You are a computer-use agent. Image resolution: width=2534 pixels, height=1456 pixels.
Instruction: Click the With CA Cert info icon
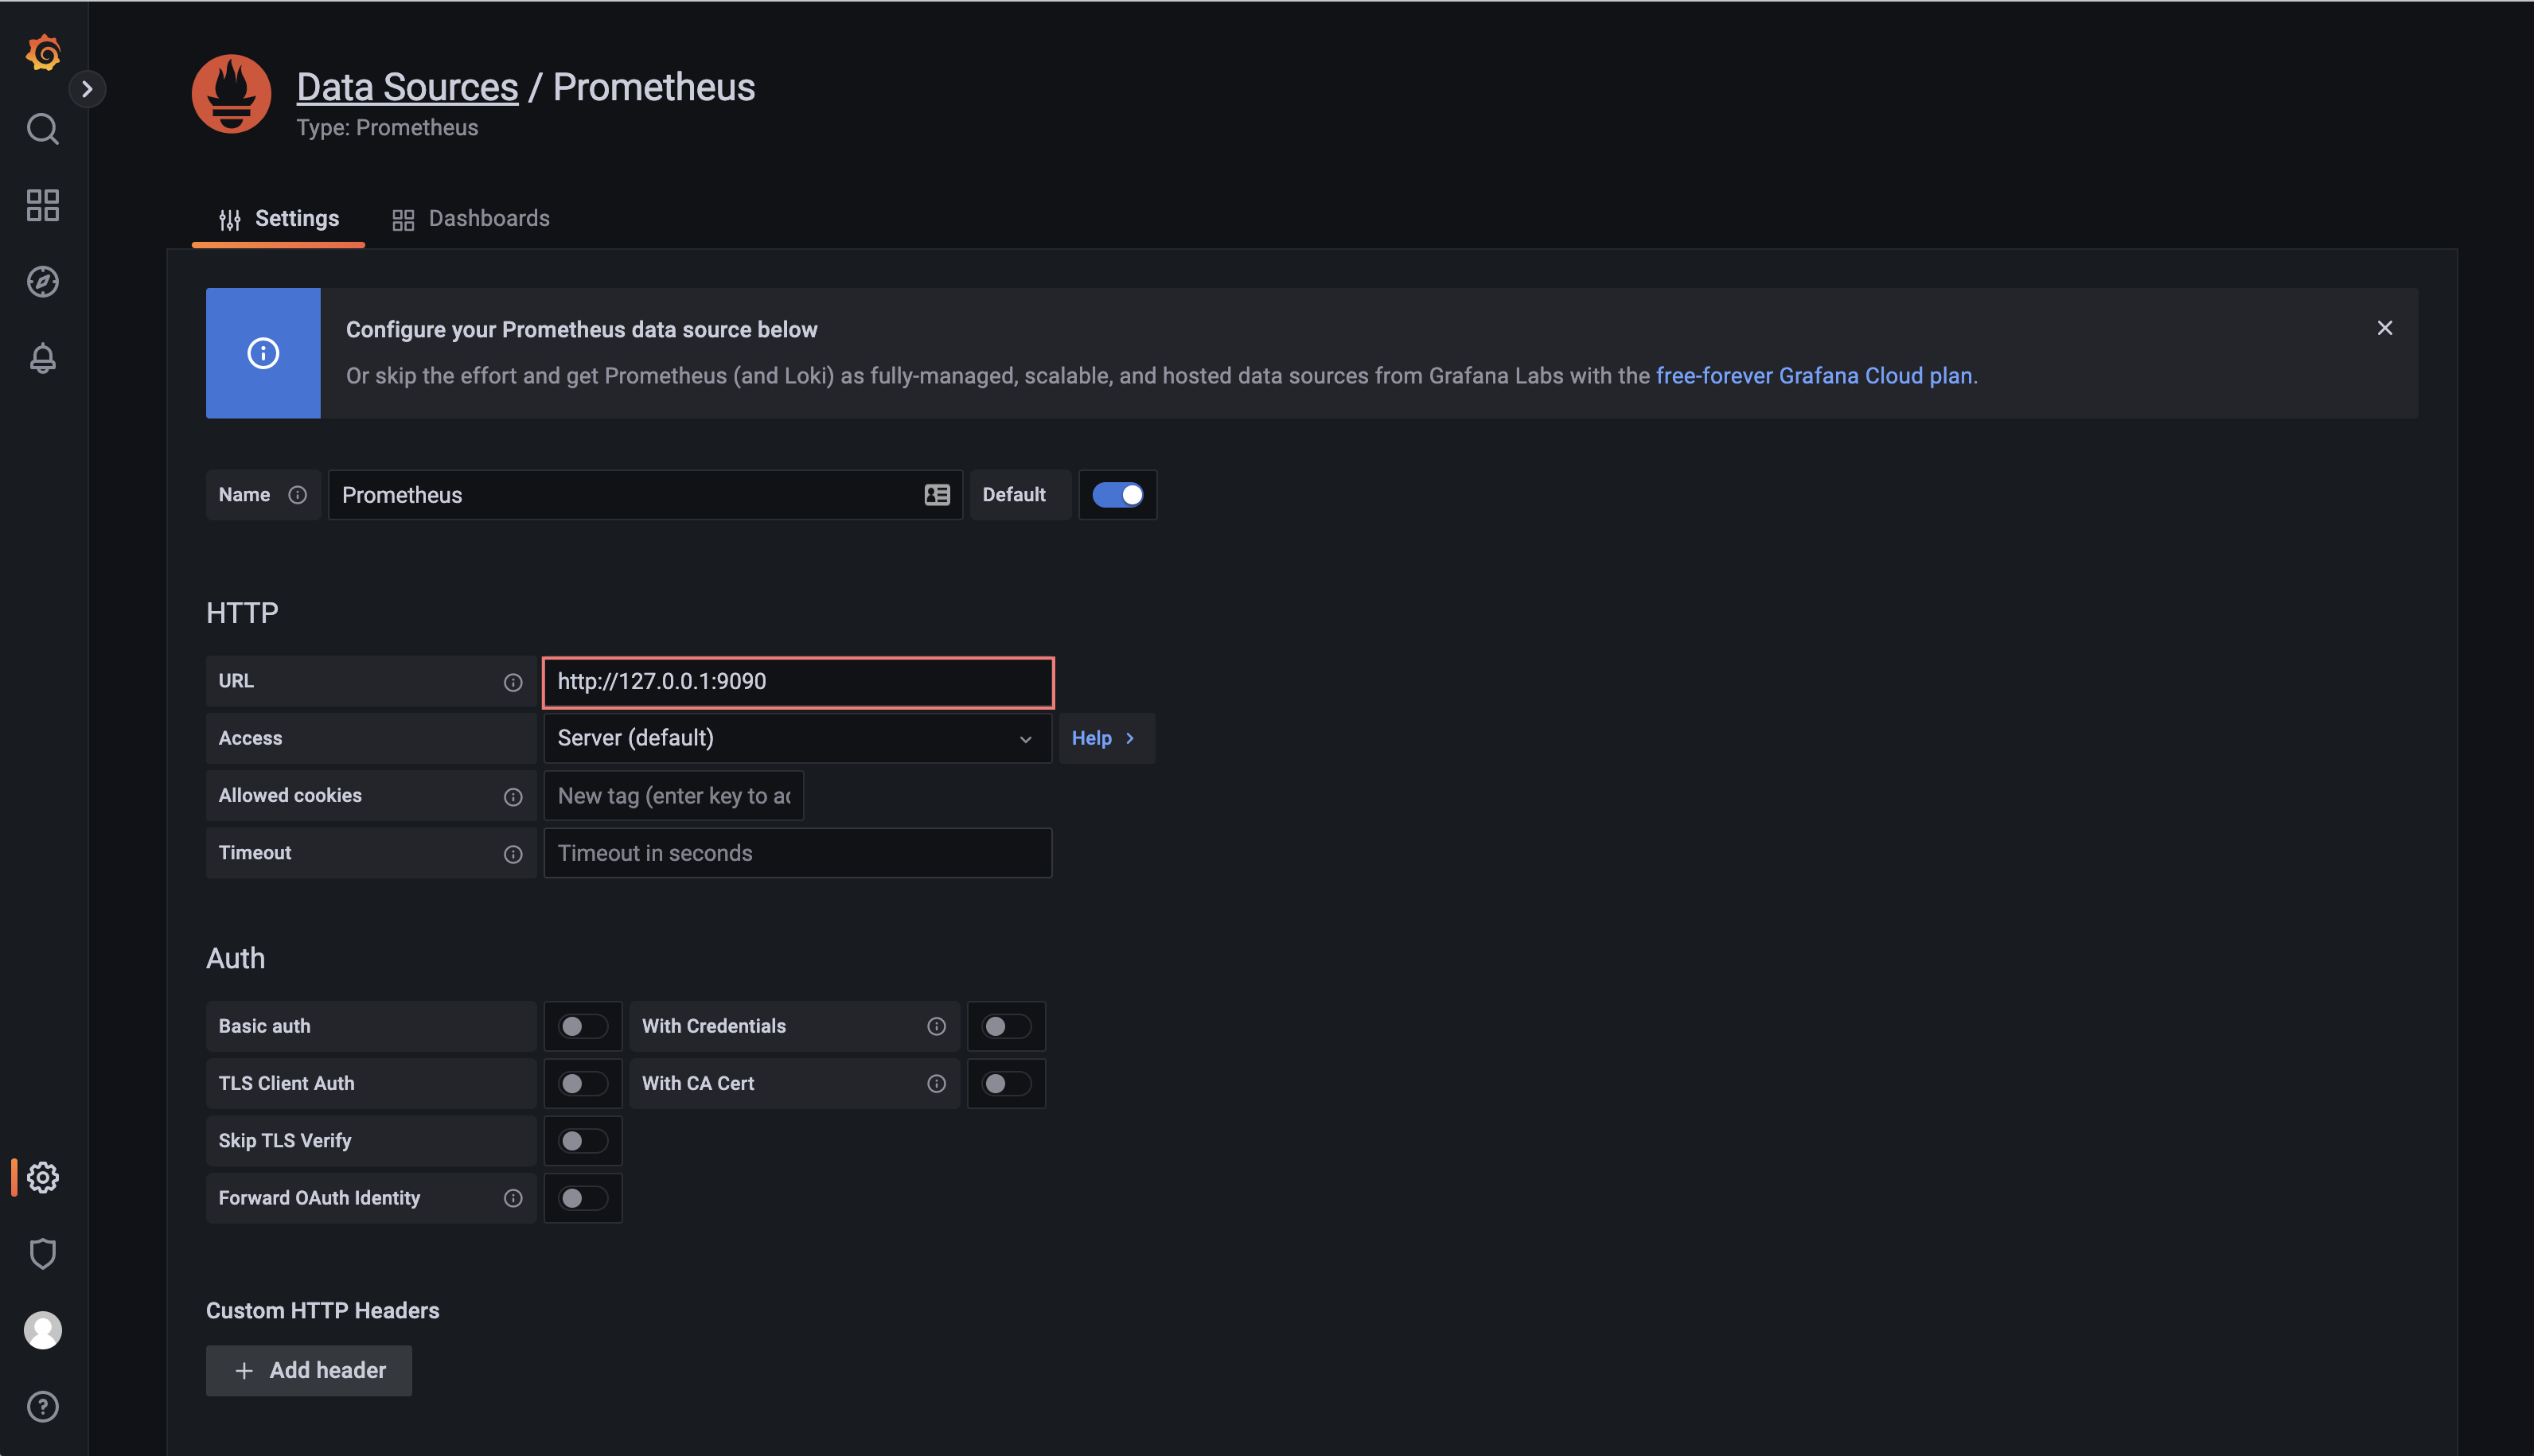(x=936, y=1083)
